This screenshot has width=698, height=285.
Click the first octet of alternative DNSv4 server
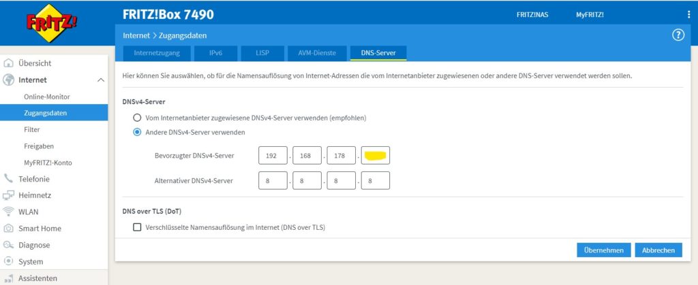273,180
